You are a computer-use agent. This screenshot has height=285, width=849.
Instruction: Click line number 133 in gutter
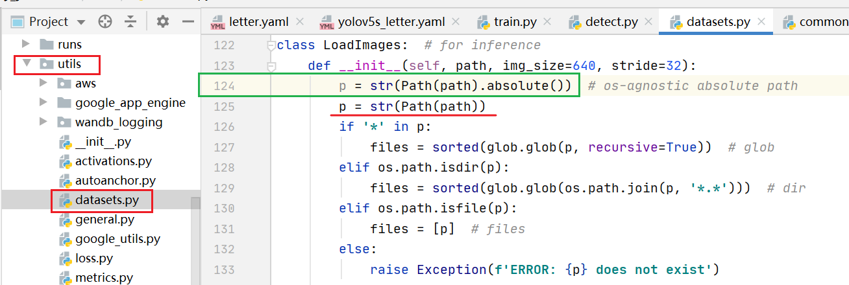pyautogui.click(x=224, y=269)
